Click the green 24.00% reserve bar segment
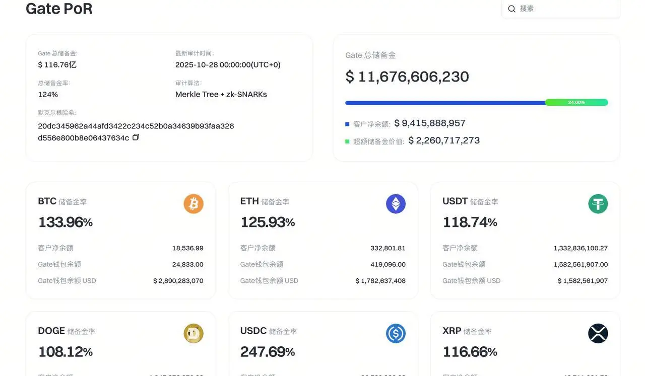Viewport: 645px width, 376px height. click(576, 103)
